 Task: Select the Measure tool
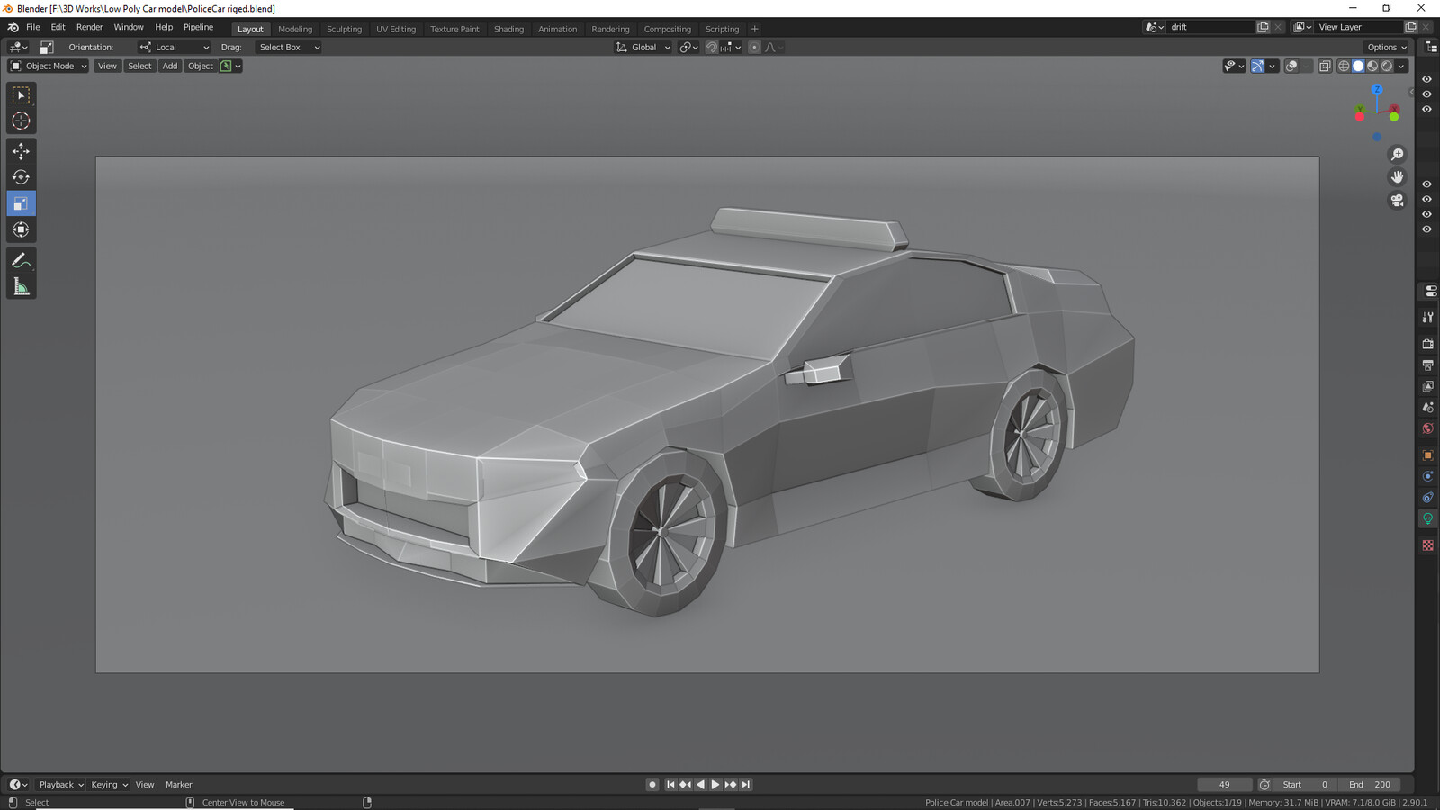click(x=21, y=286)
